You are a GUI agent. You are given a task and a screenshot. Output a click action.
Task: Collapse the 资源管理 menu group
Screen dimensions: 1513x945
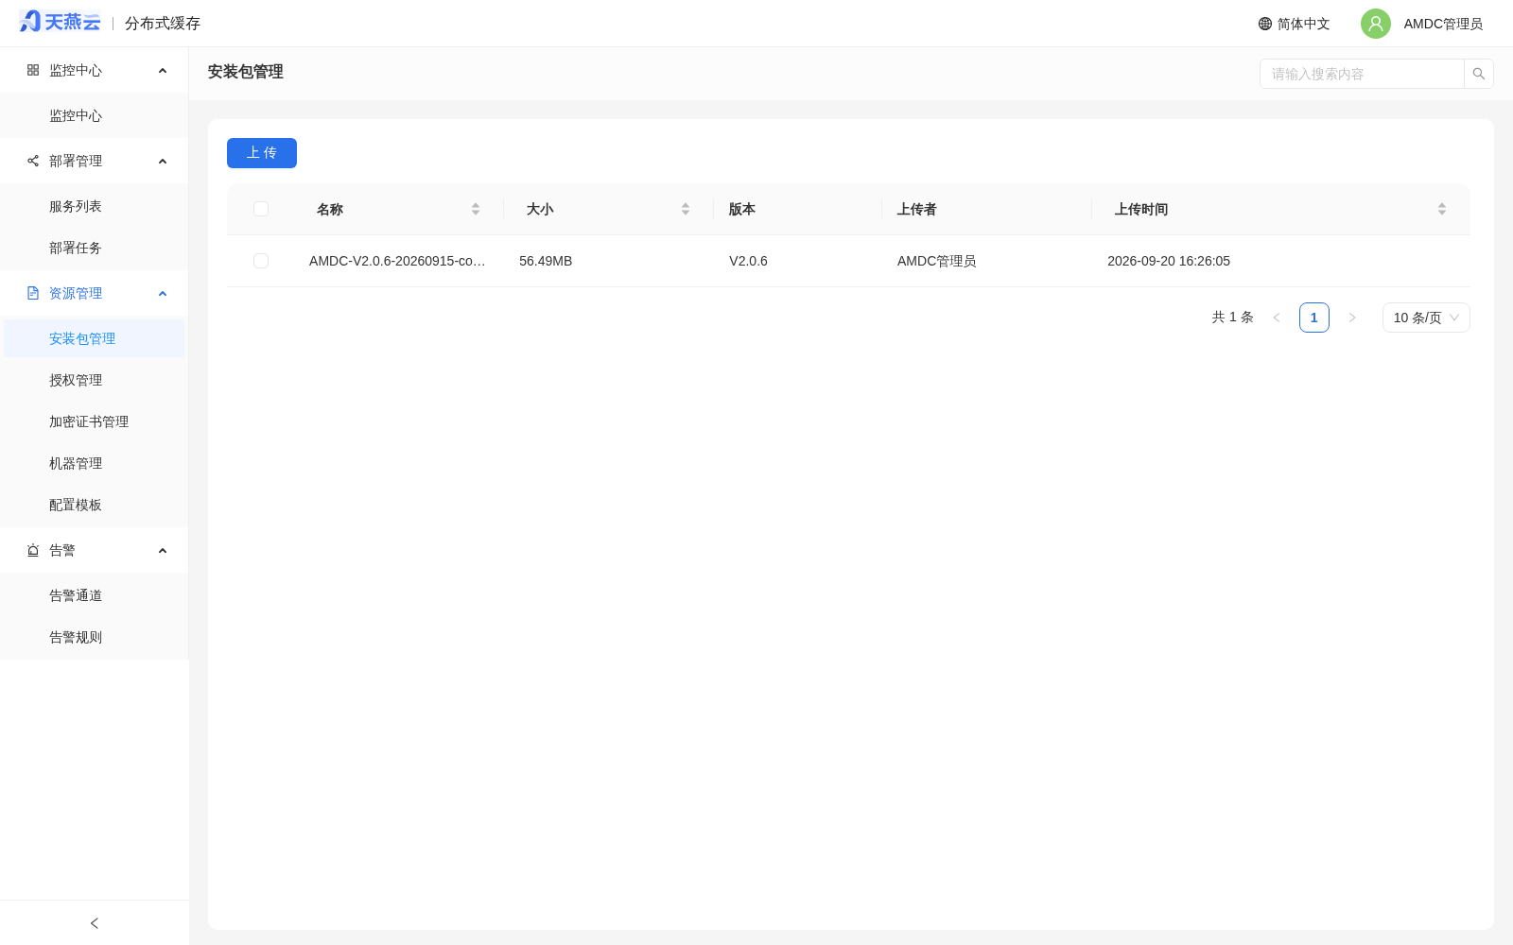(163, 294)
